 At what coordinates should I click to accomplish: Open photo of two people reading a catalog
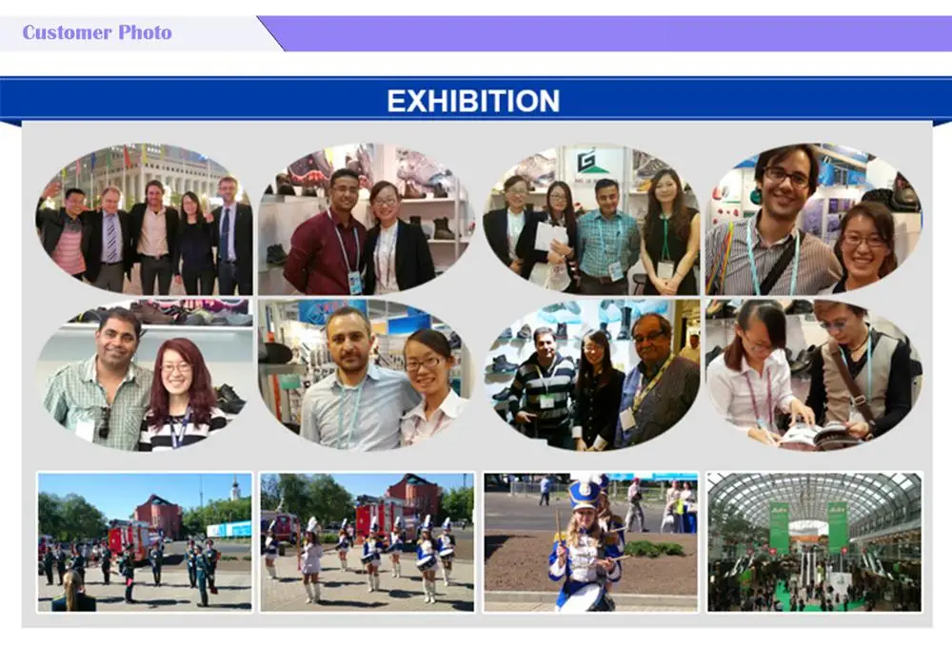814,375
